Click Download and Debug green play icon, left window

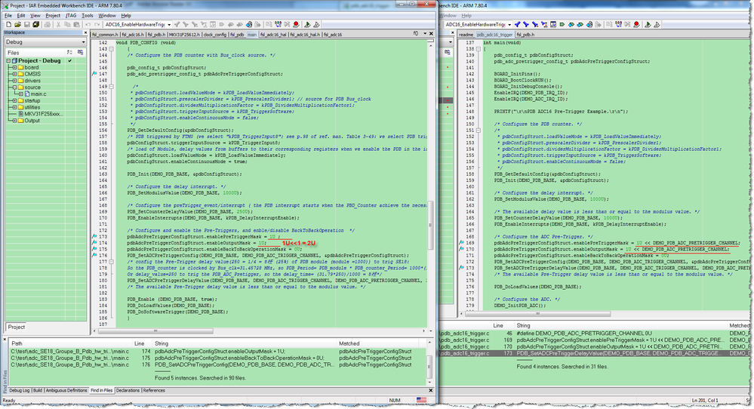307,24
